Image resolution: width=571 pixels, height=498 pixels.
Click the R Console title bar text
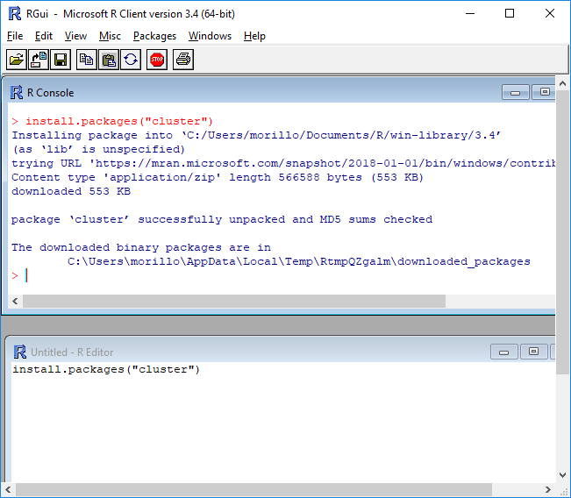(x=50, y=93)
